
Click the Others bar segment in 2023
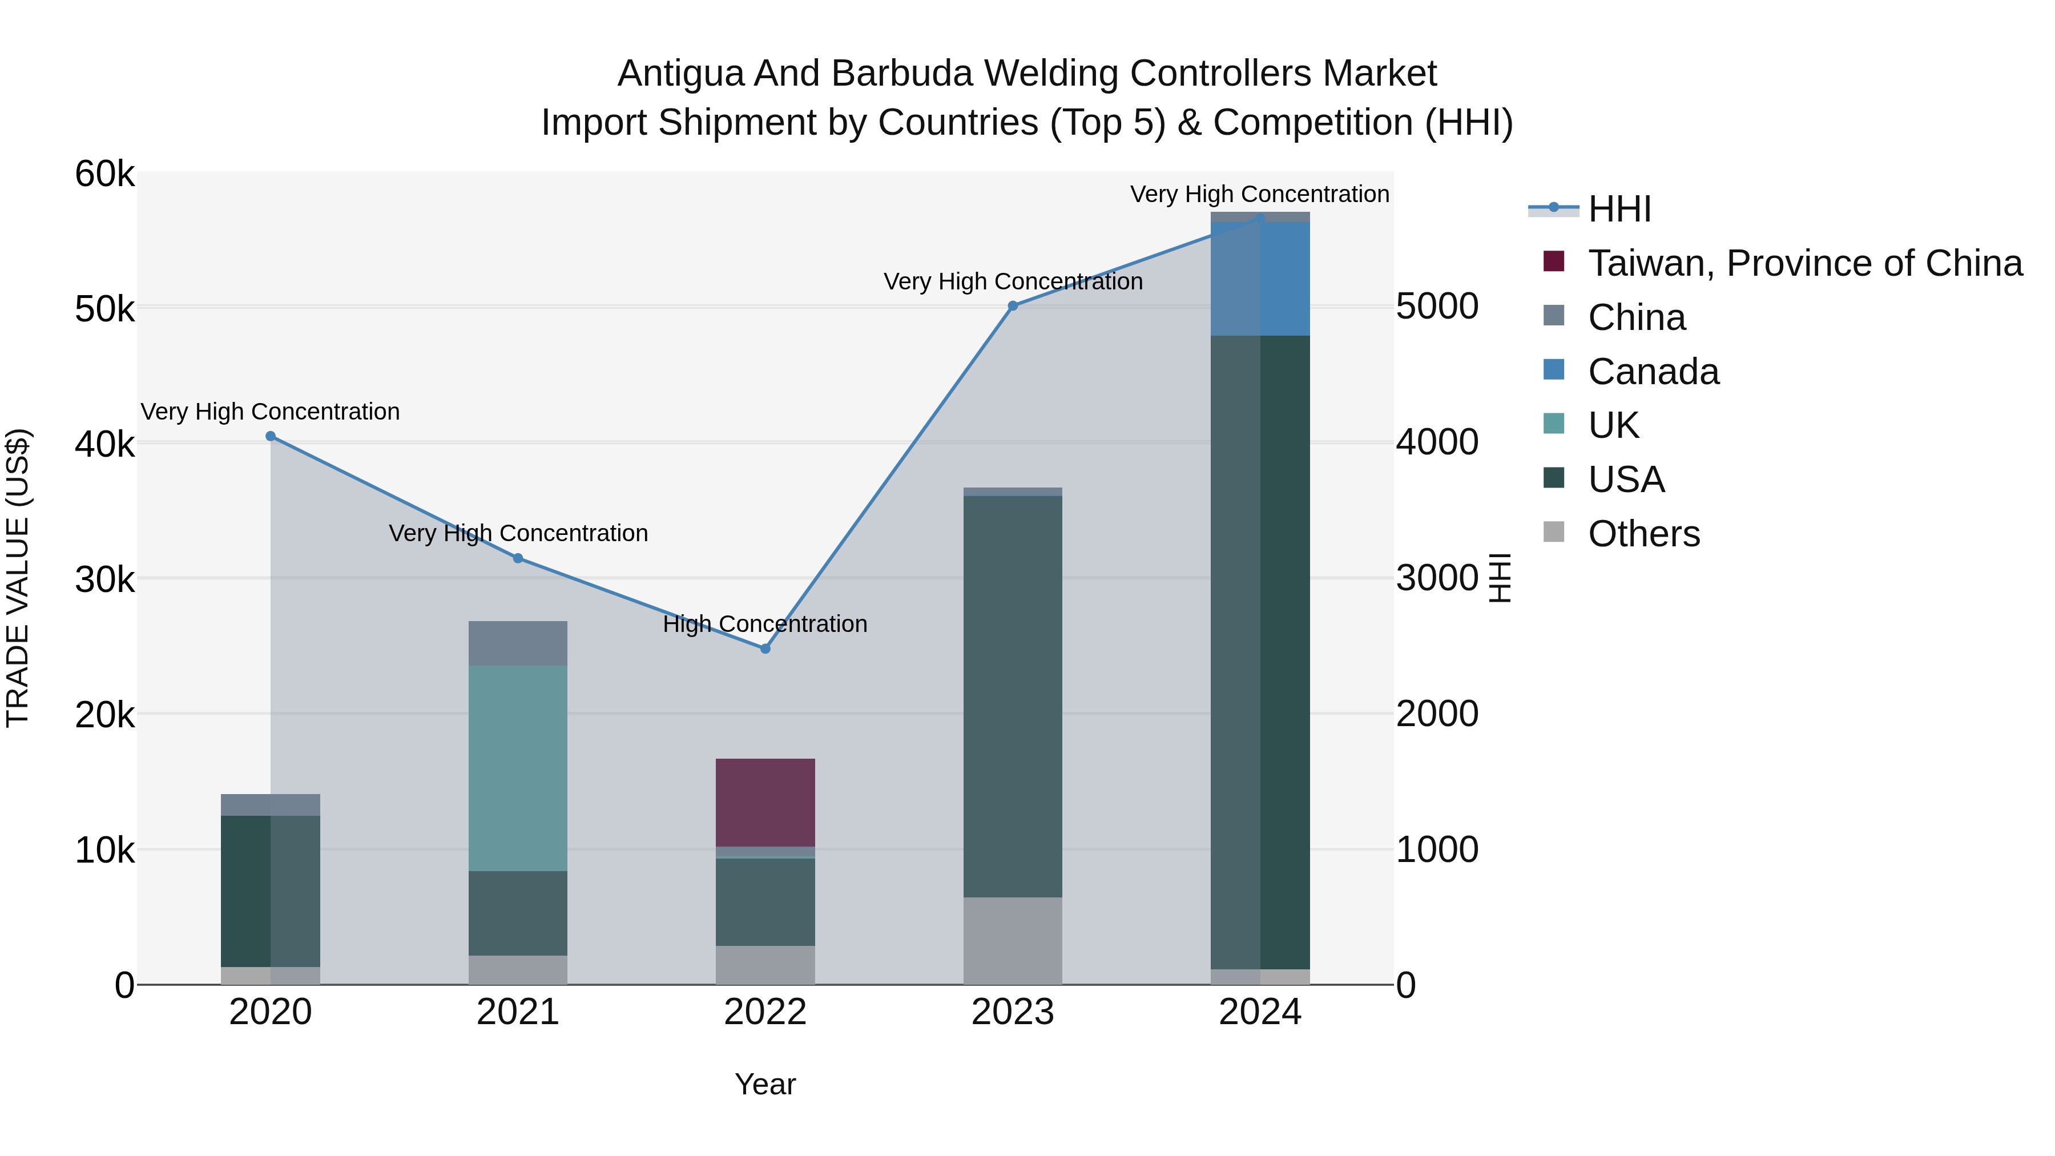click(1012, 941)
